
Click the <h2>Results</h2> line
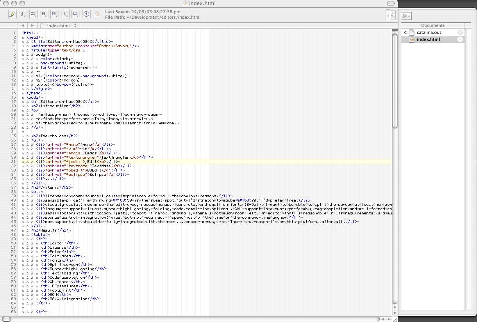pos(51,230)
